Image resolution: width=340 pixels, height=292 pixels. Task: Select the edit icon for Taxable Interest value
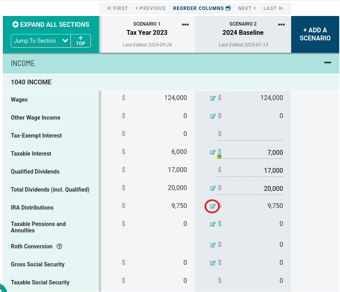click(x=213, y=152)
